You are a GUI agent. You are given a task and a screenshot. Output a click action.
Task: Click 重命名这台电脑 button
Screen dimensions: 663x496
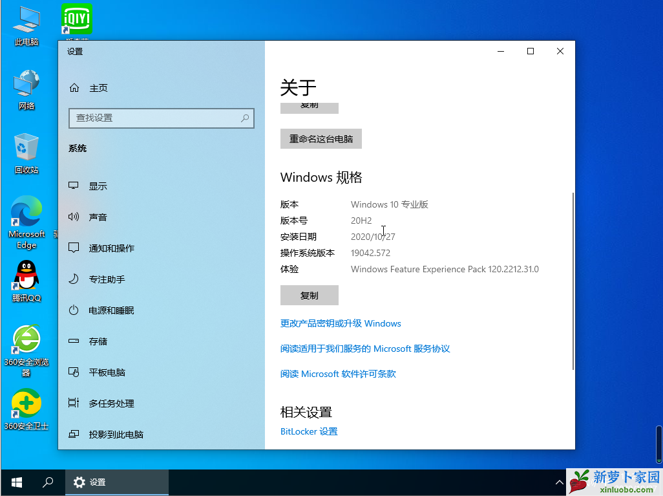321,139
